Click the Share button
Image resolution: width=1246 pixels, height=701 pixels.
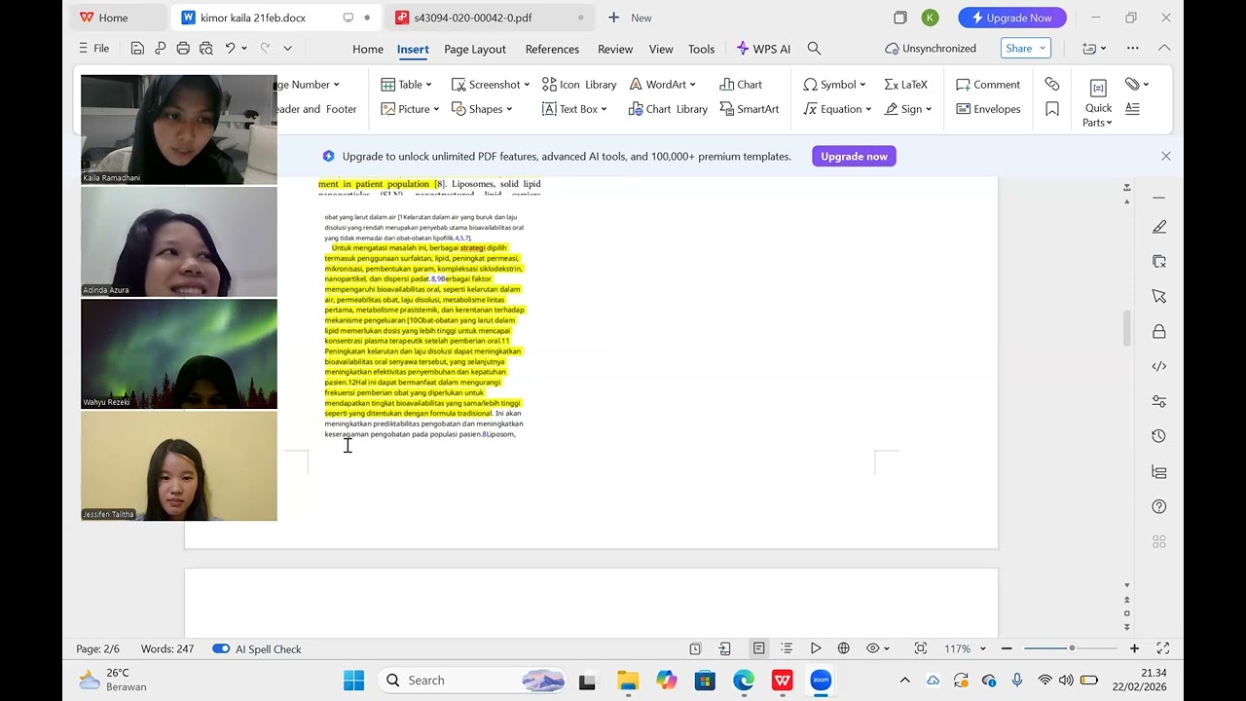click(x=1026, y=48)
